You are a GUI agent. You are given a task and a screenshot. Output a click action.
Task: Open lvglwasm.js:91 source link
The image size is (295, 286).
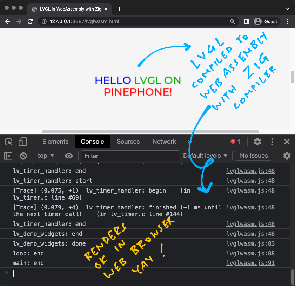click(250, 263)
